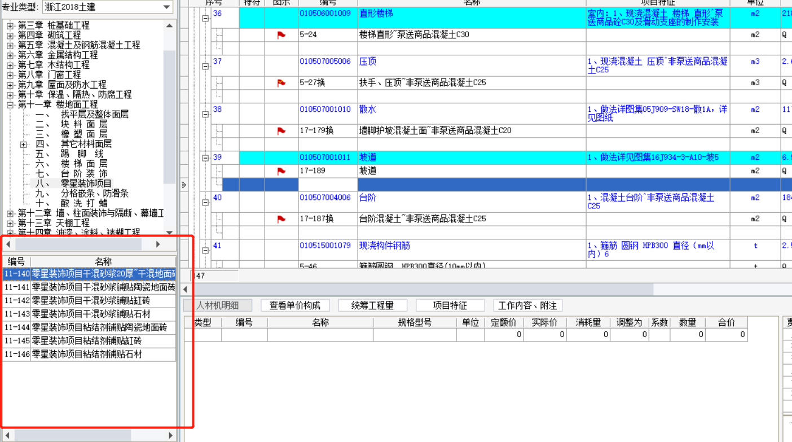Select quota 11-143 干混砂浆铺贴石材
The image size is (792, 442).
tap(89, 314)
